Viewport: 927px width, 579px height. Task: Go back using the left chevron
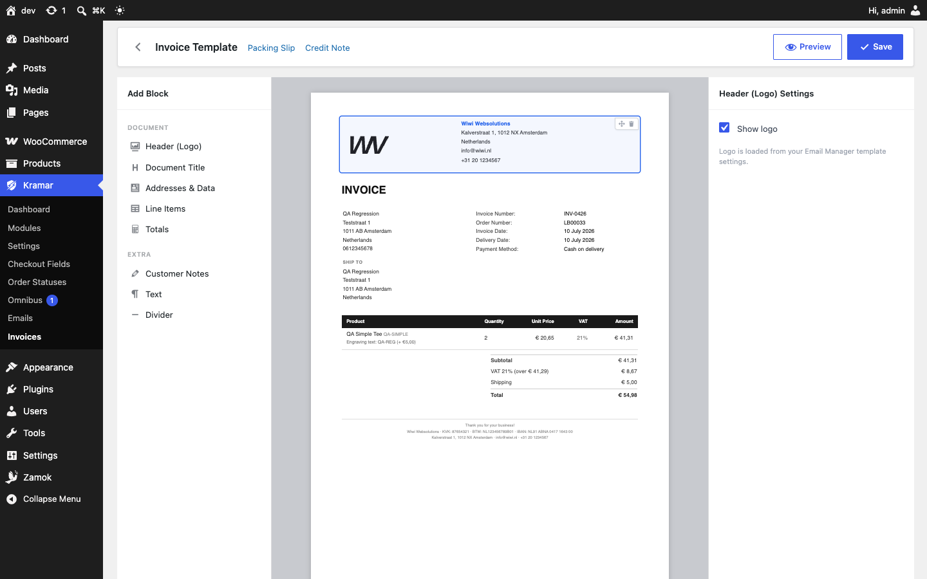coord(138,47)
